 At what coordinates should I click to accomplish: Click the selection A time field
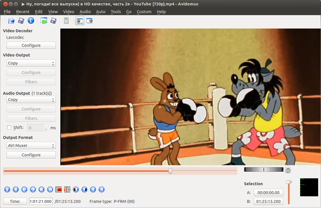[268, 193]
